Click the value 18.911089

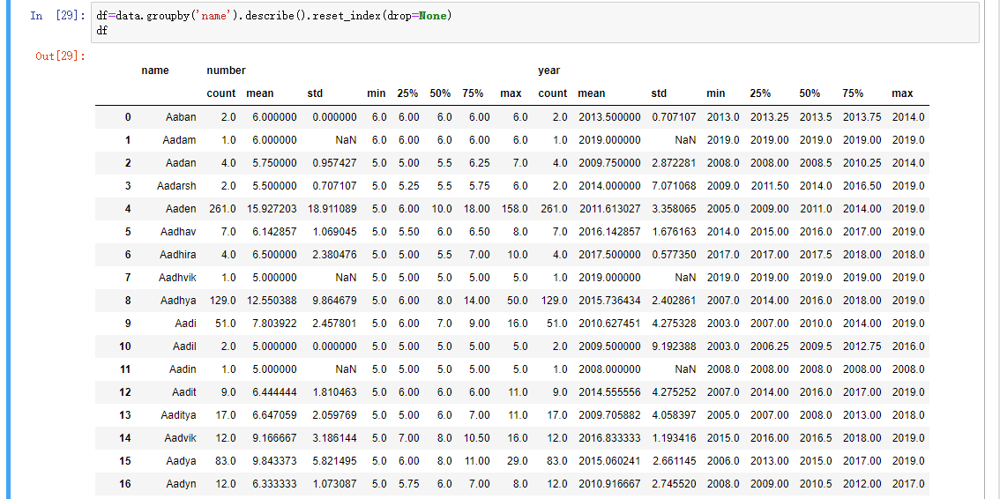(x=332, y=209)
